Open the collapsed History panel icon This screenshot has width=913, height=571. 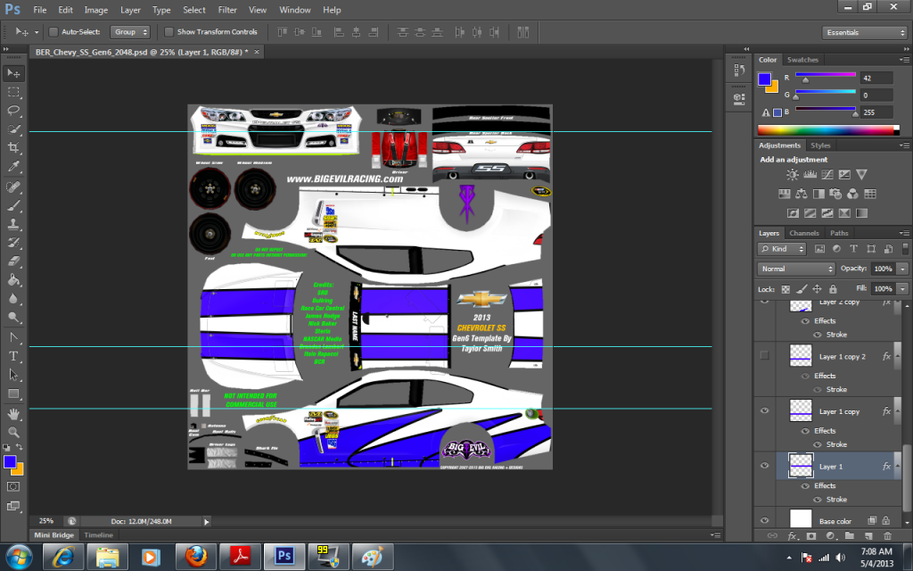click(x=739, y=70)
